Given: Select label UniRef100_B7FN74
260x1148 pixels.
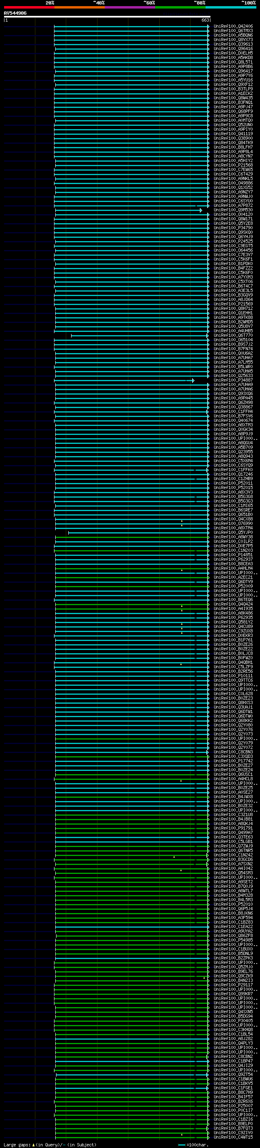Looking at the screenshot, I should tap(233, 349).
